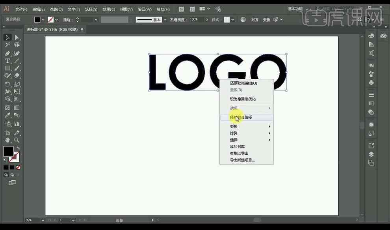Image resolution: width=390 pixels, height=230 pixels.
Task: Select the Blend tool
Action: [17, 115]
